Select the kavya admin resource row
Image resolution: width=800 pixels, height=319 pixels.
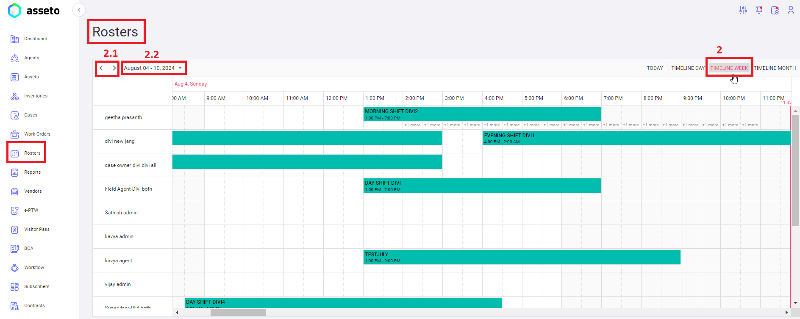133,236
